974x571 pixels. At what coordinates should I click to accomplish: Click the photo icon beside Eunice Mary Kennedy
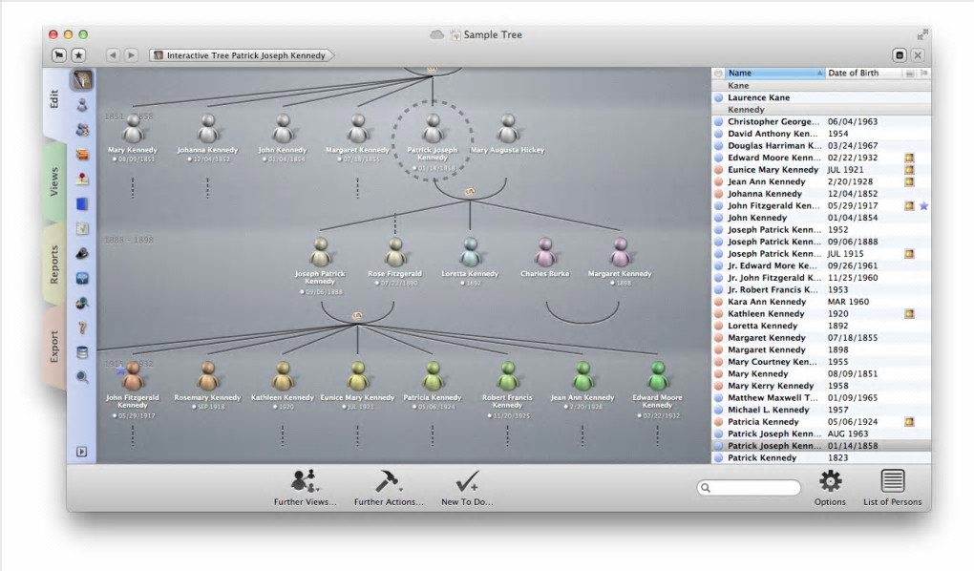click(x=909, y=170)
